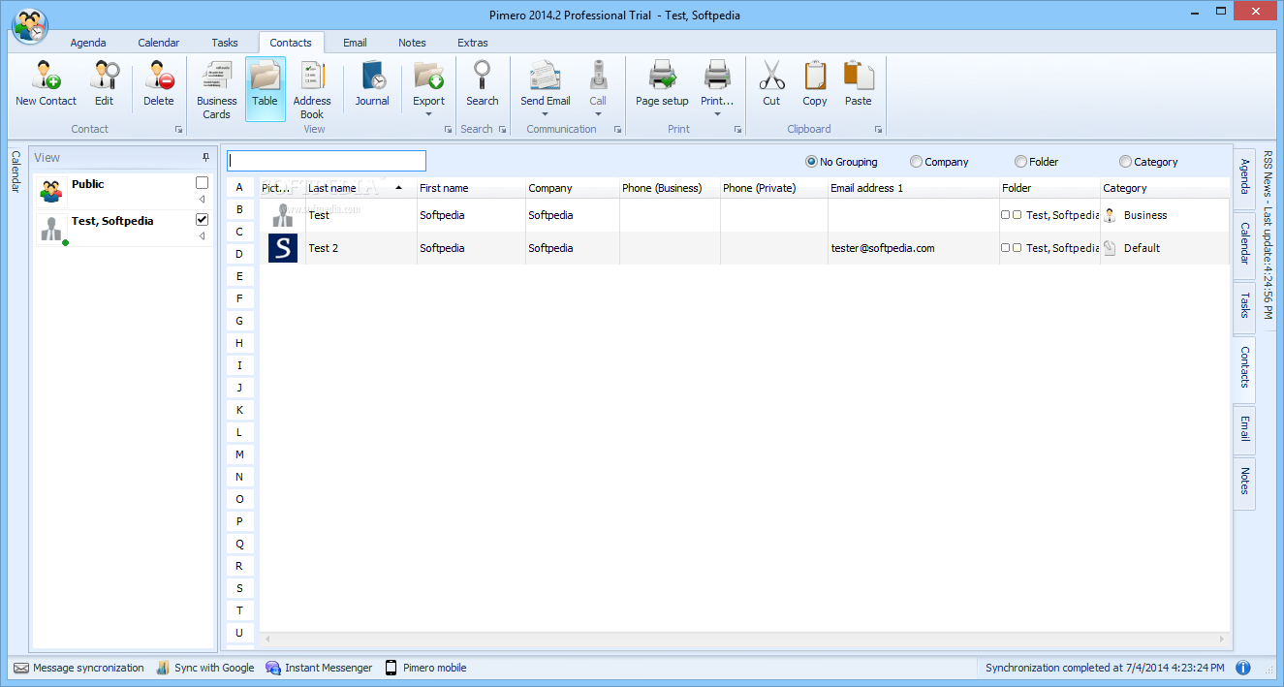Screen dimensions: 1284x687
Task: Open the Tasks tab on right sidebar
Action: [1244, 305]
